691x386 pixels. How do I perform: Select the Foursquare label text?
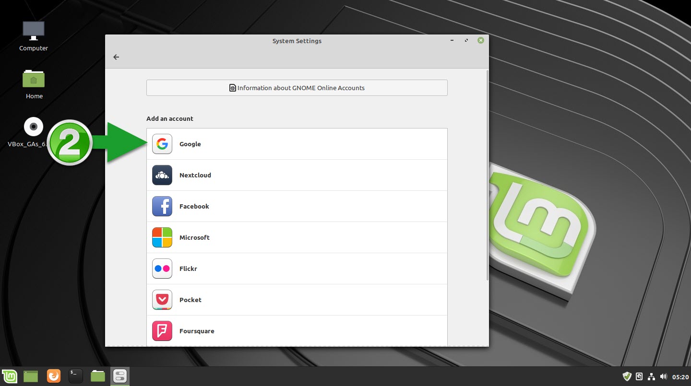coord(197,331)
